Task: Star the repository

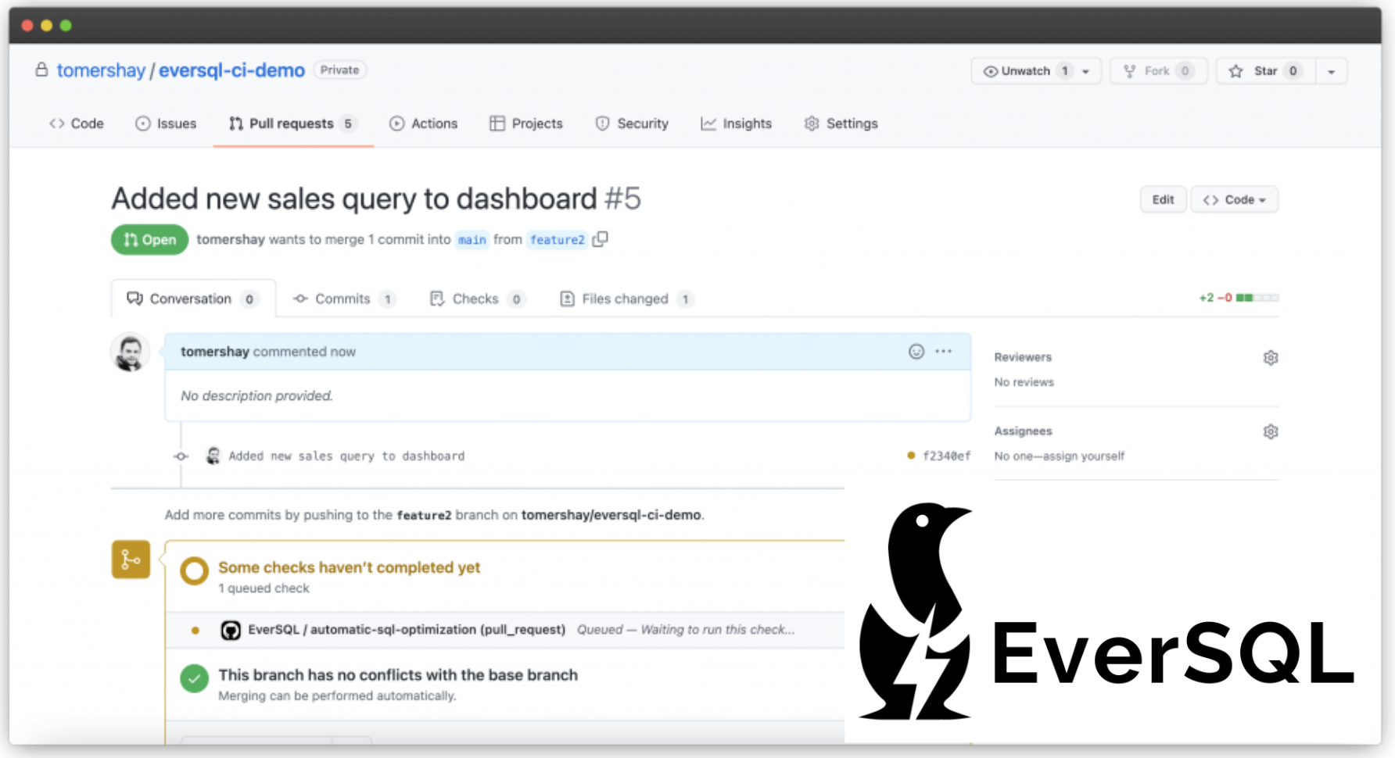Action: pyautogui.click(x=1265, y=71)
